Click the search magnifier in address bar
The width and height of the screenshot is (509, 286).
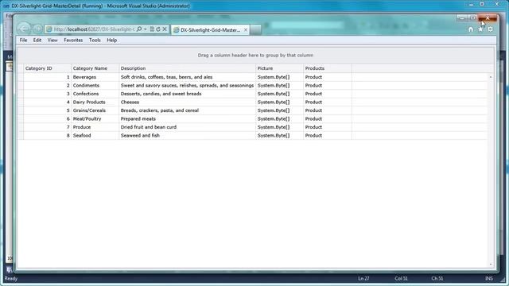click(x=139, y=29)
